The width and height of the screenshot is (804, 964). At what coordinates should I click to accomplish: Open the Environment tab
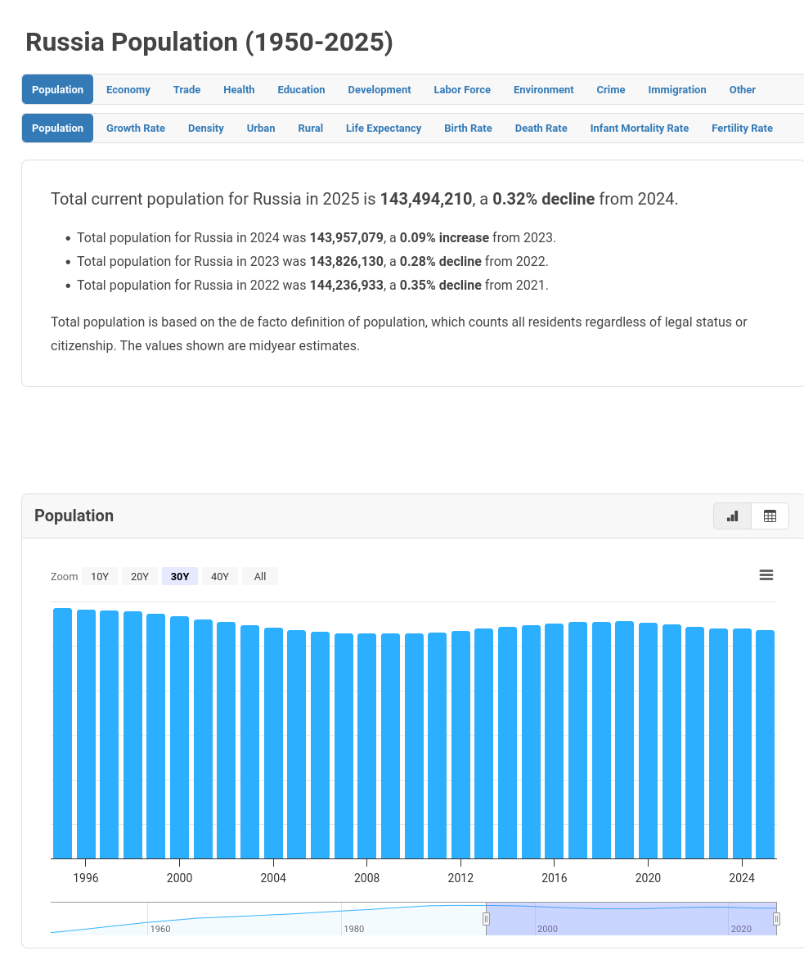pos(543,90)
